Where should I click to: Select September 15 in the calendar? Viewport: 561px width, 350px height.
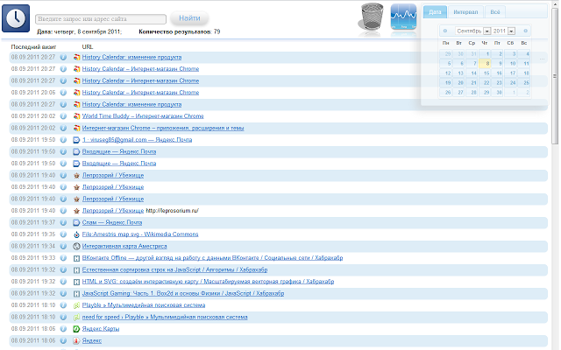[x=485, y=73]
